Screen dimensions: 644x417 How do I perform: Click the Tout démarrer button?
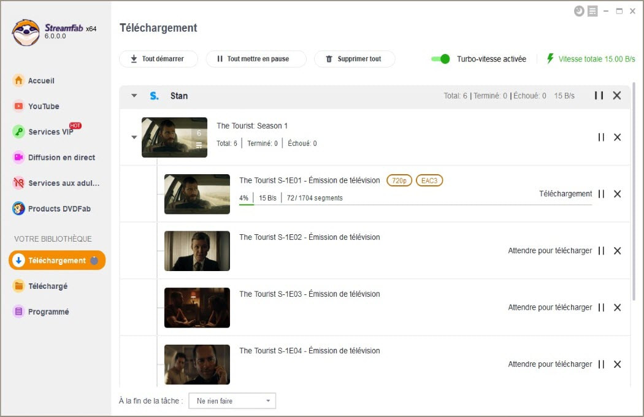tap(158, 59)
